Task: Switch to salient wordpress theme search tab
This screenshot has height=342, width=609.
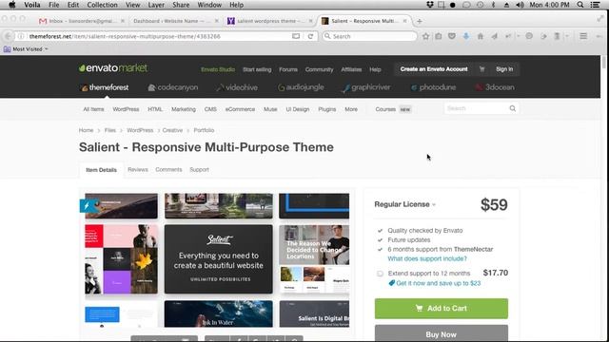Action: 268,21
